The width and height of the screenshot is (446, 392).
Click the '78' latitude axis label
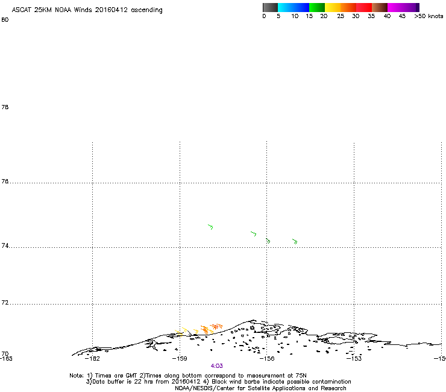coord(5,107)
